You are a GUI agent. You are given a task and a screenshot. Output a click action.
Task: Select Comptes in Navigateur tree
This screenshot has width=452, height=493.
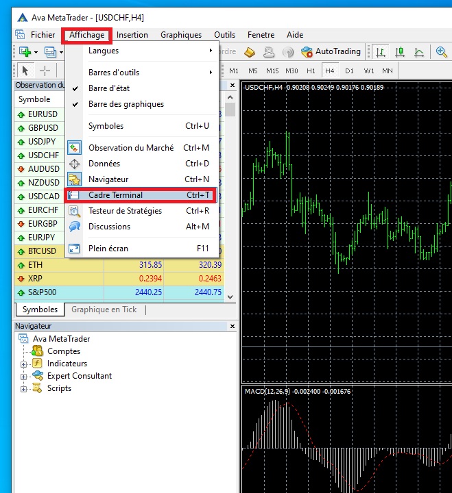(x=64, y=351)
